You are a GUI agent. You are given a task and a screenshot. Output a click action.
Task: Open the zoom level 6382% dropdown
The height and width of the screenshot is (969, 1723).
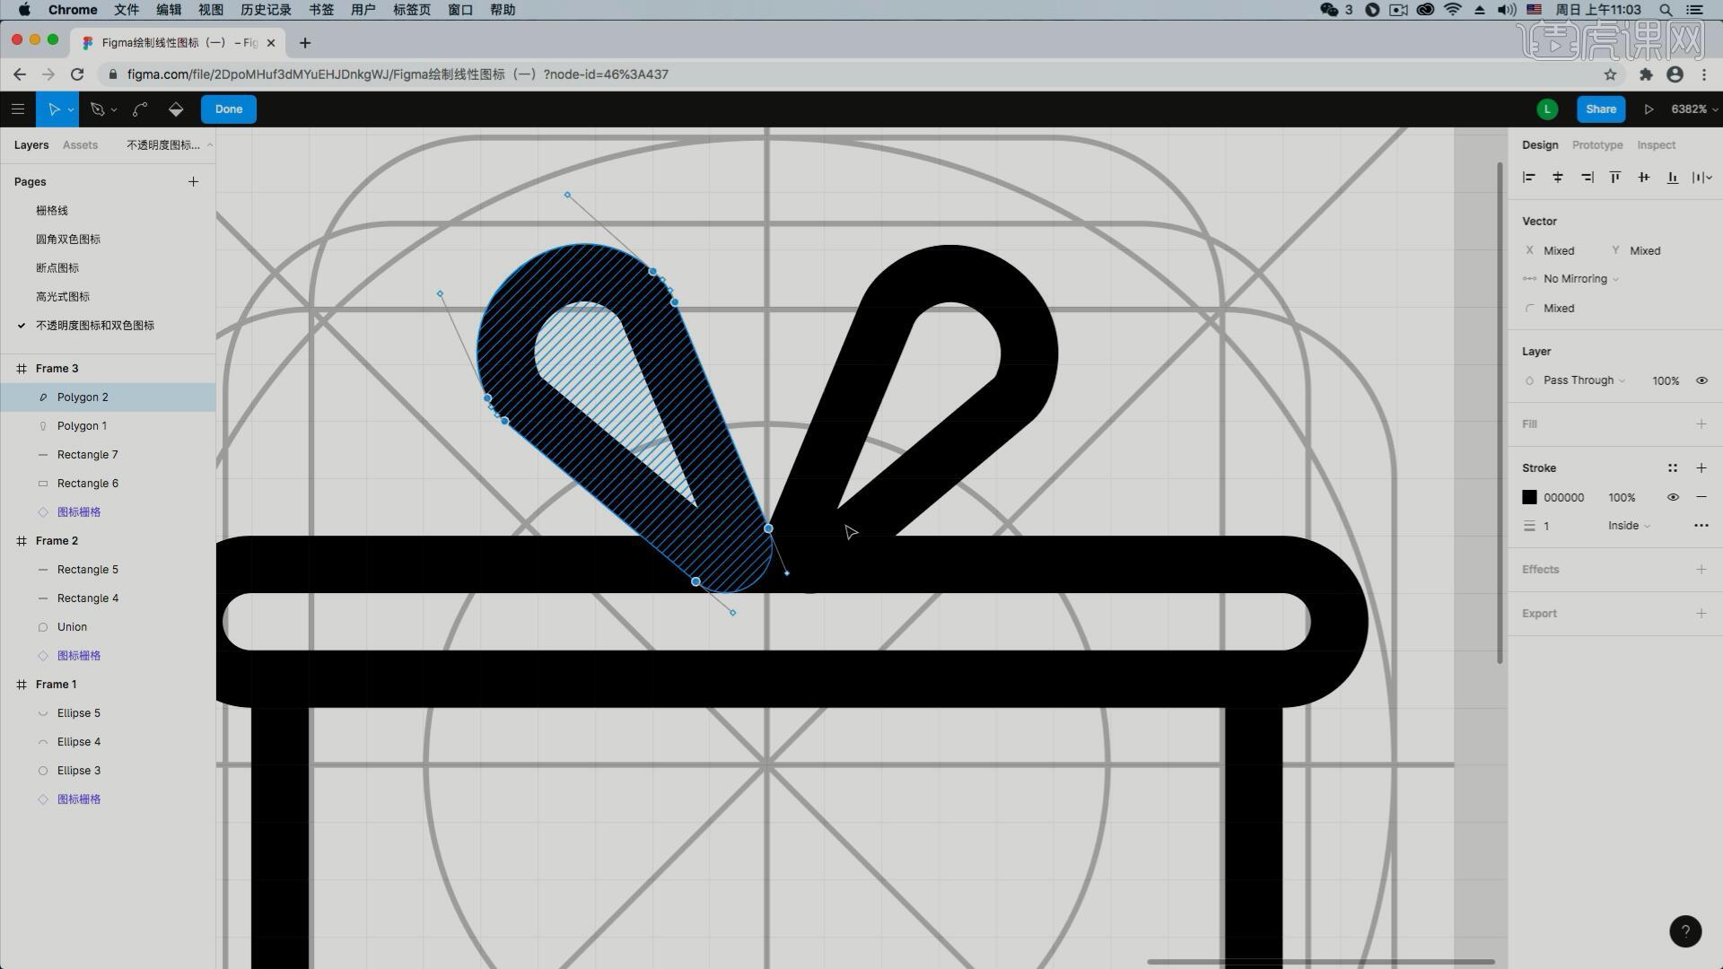[x=1694, y=109]
